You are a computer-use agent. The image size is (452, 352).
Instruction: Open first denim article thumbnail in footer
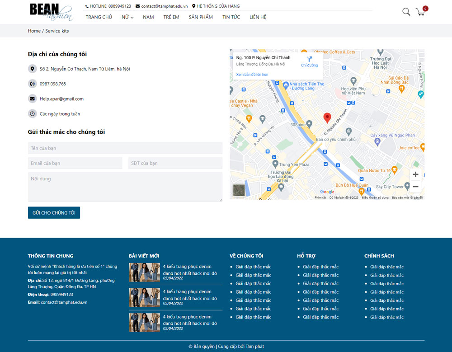144,272
